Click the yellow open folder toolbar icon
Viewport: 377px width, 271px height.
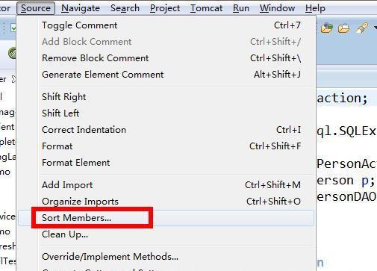[x=343, y=28]
